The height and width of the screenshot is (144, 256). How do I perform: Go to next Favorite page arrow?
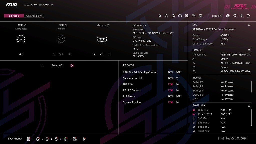pos(72,65)
